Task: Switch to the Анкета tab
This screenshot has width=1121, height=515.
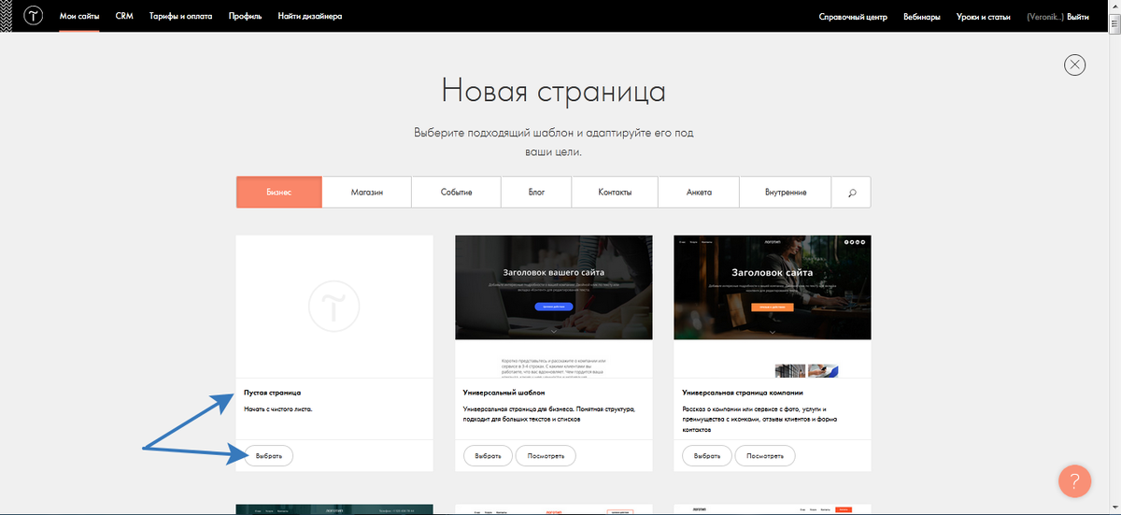Action: [699, 193]
